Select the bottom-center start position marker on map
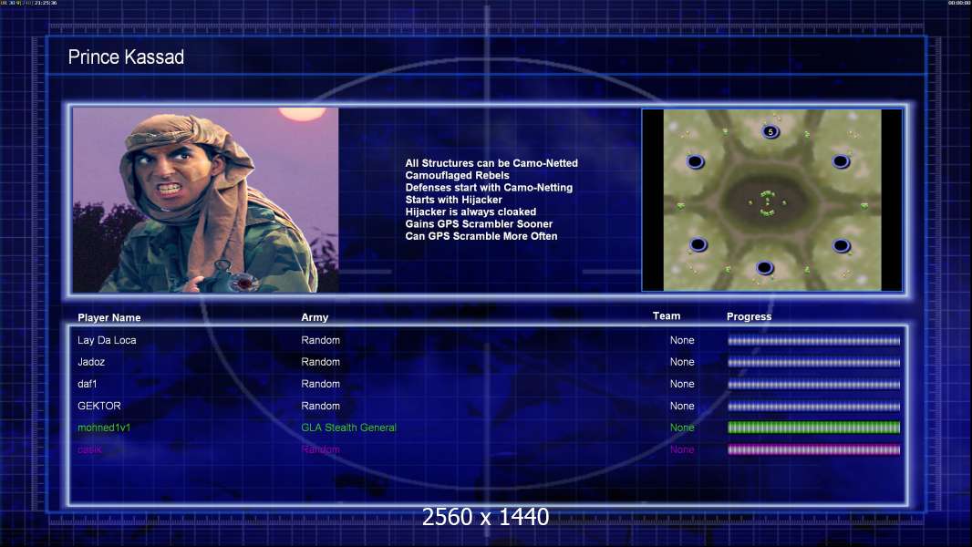 coord(764,268)
